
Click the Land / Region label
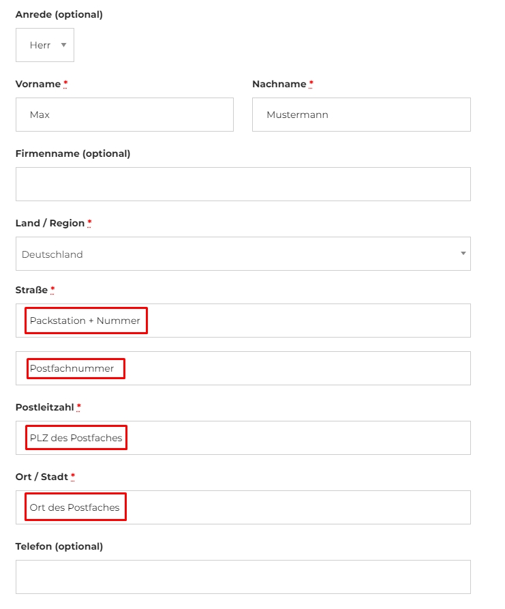pyautogui.click(x=50, y=223)
